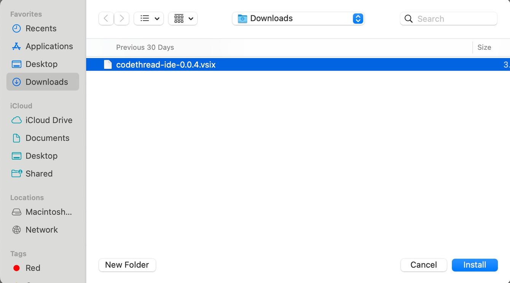The width and height of the screenshot is (510, 283).
Task: Go to Desktop under Favorites
Action: click(41, 64)
